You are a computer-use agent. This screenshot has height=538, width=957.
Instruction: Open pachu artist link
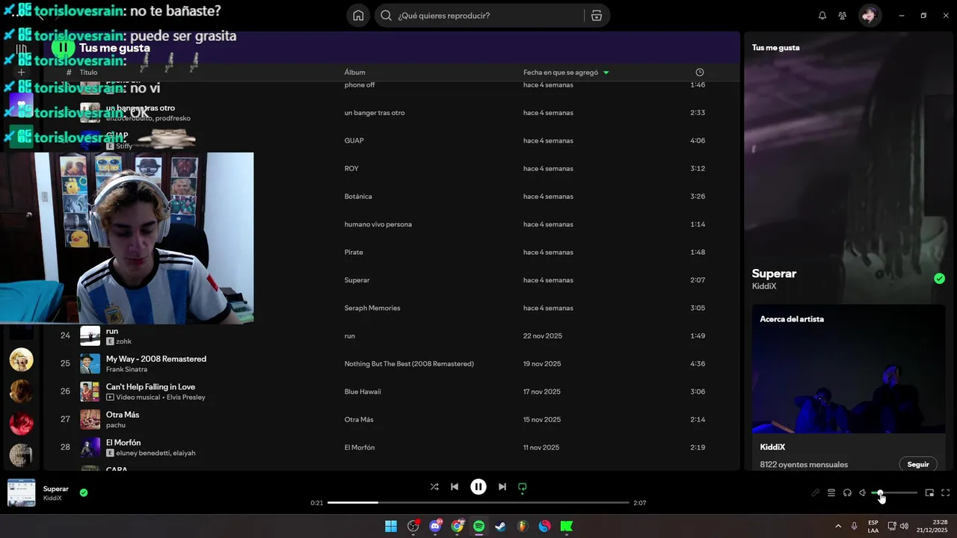(116, 425)
